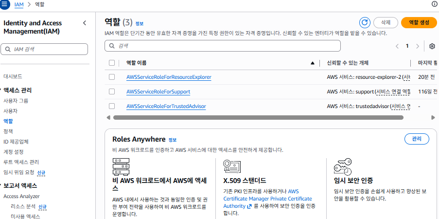Viewport: 439px width, 219px height.
Task: Check the AWSServiceRoleForSupport row
Action: click(112, 91)
